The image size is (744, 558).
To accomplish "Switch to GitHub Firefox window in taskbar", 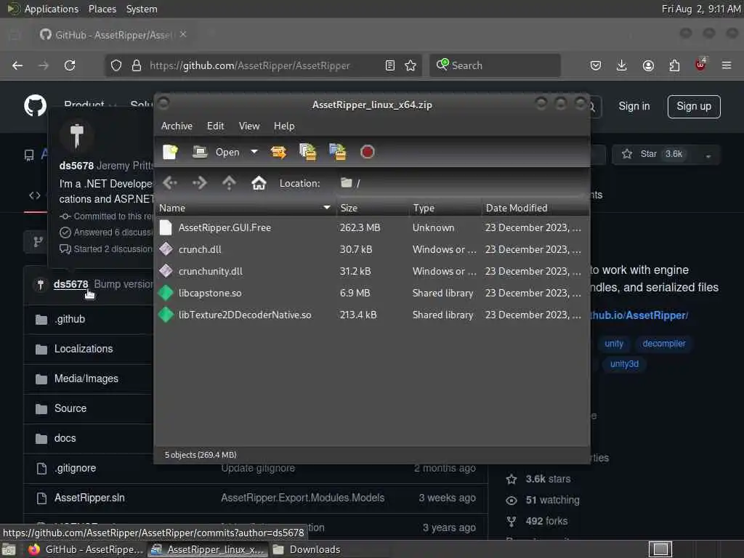I will (x=86, y=549).
